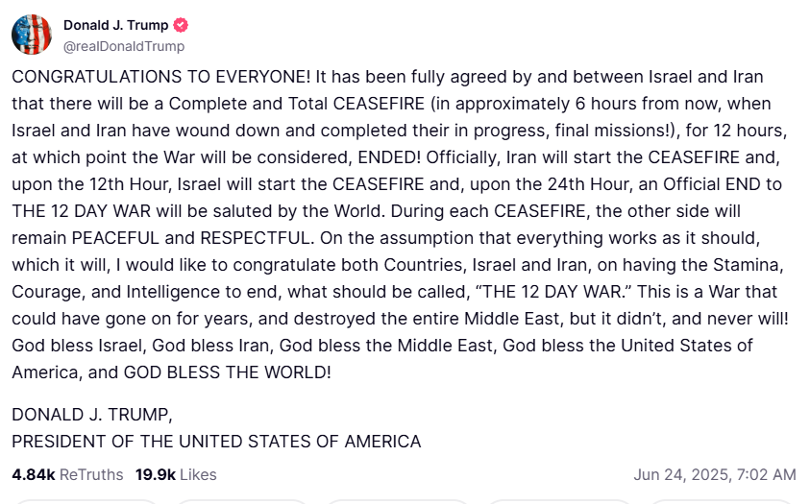Open Donald J. Trump's profile avatar
Viewport: 810px width, 504px height.
coord(32,35)
